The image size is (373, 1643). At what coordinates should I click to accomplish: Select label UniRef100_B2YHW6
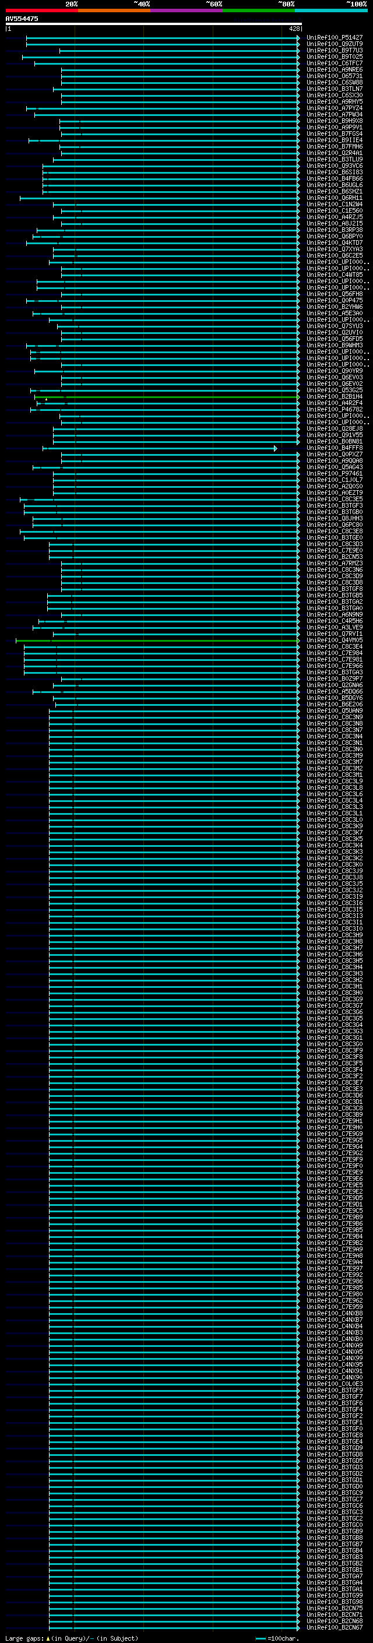(x=334, y=307)
